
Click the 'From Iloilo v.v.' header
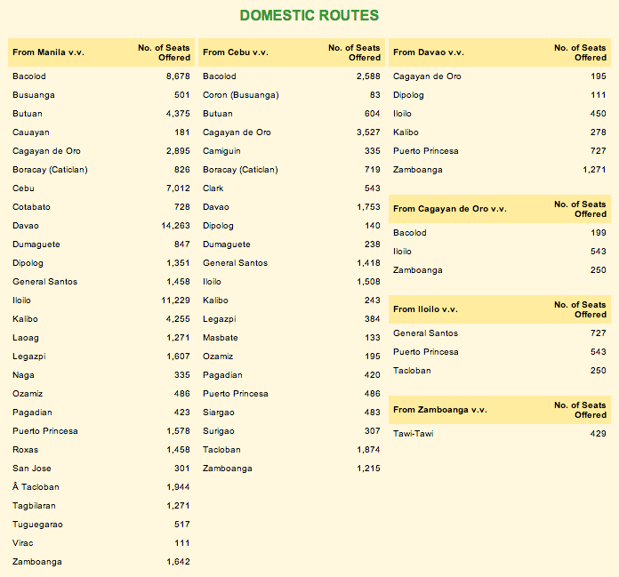[x=425, y=309]
